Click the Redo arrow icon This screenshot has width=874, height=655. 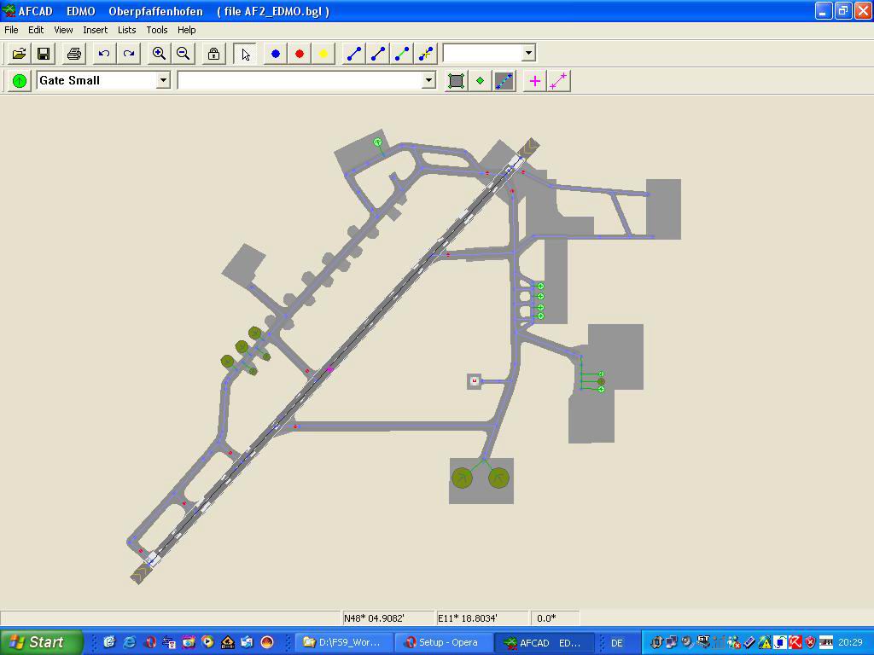point(128,54)
